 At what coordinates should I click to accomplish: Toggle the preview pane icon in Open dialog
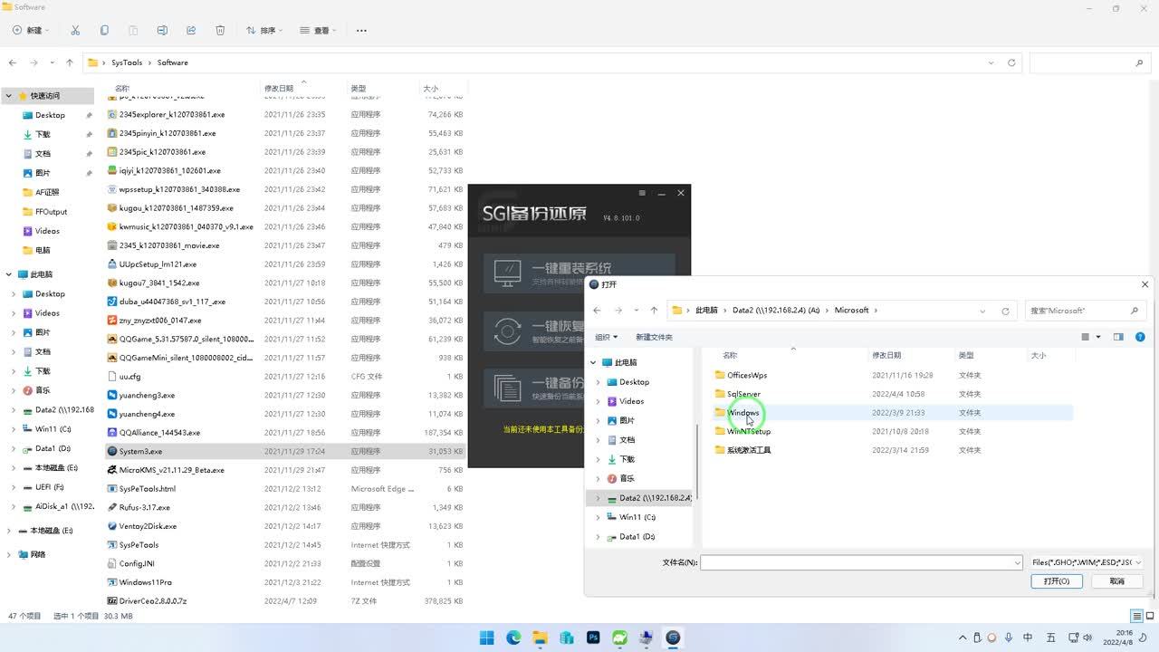(x=1118, y=337)
